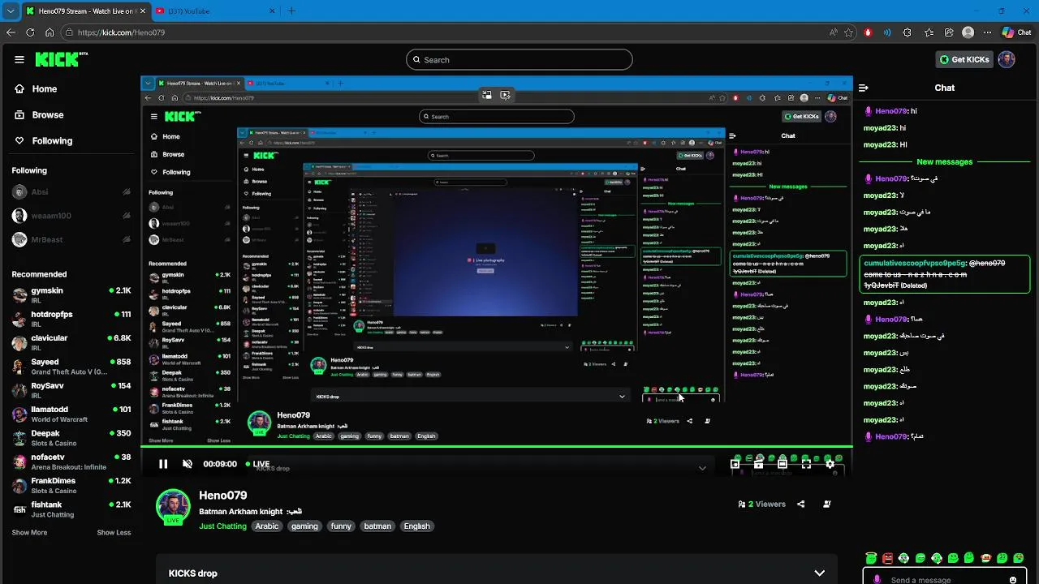1039x584 pixels.
Task: Select the Just Chatting category link
Action: coord(222,526)
